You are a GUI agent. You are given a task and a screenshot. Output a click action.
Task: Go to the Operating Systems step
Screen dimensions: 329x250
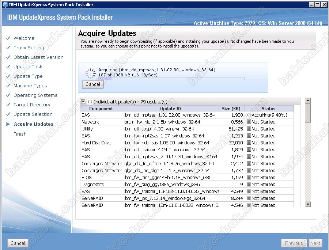35,95
